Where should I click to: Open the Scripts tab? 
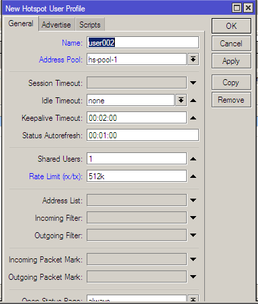90,25
